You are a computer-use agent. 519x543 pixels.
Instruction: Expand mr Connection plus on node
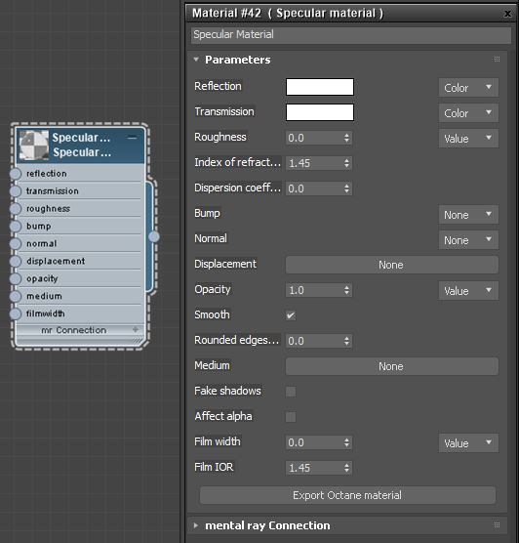coord(136,329)
